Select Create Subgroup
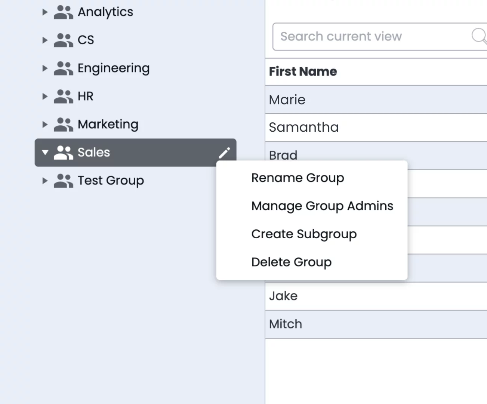Viewport: 487px width, 404px height. [304, 234]
